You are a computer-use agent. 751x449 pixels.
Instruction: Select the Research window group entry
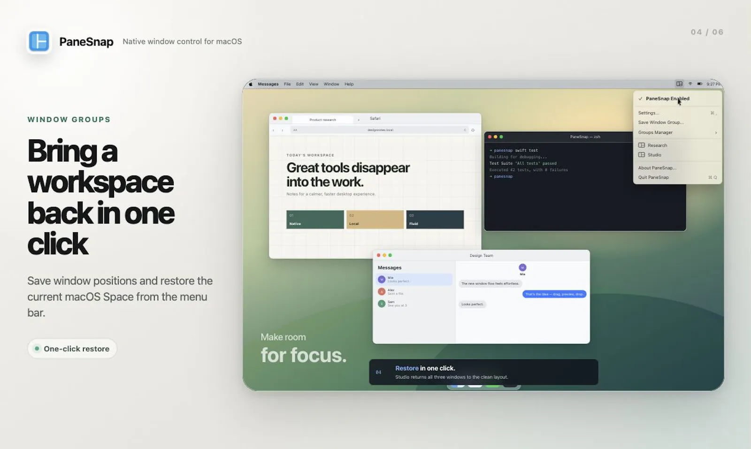[677, 145]
